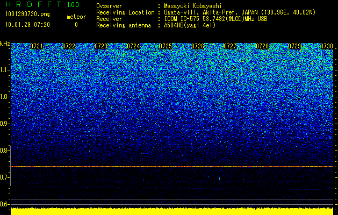The image size is (338, 215).
Task: Select the ICOM IC-575 53.7492 MHz receiver text
Action: (x=216, y=19)
